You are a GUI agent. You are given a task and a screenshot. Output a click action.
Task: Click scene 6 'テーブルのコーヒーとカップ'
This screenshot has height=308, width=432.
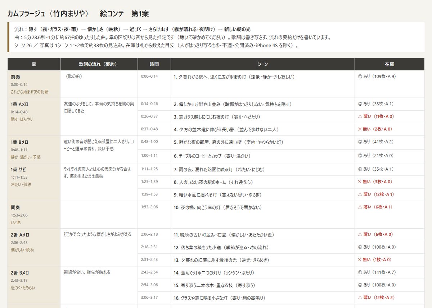tap(263, 156)
